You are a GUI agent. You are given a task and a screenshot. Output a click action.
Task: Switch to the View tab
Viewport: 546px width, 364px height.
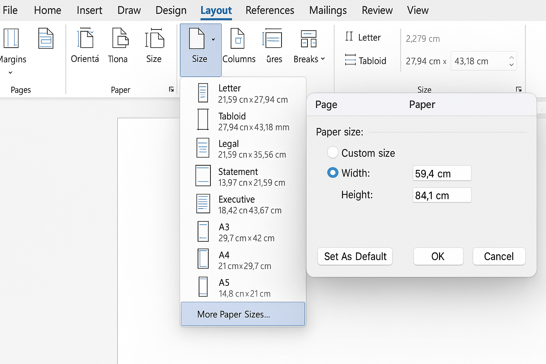pyautogui.click(x=418, y=10)
